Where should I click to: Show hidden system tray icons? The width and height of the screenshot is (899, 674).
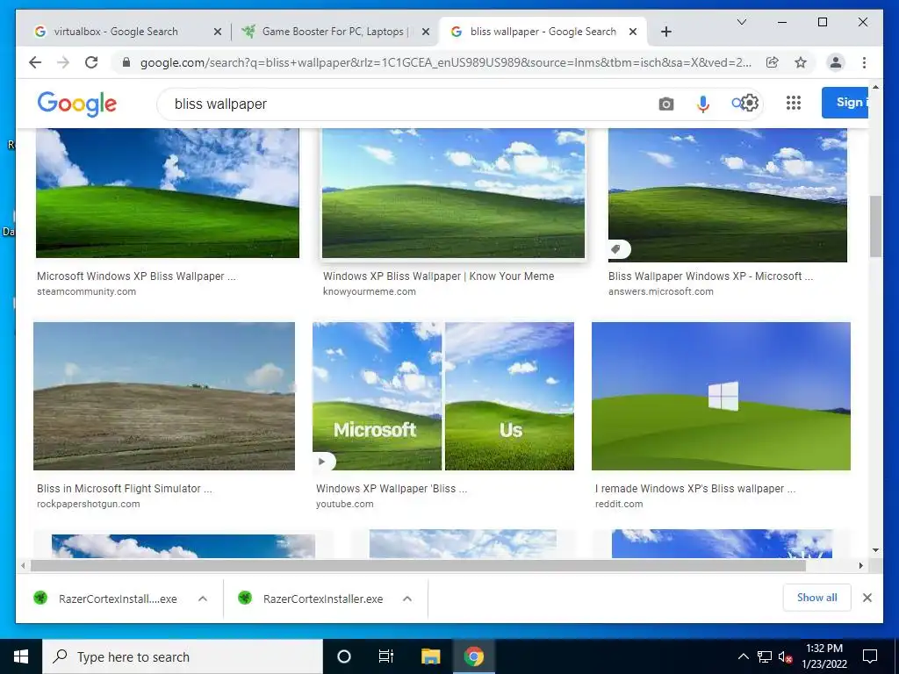click(743, 656)
